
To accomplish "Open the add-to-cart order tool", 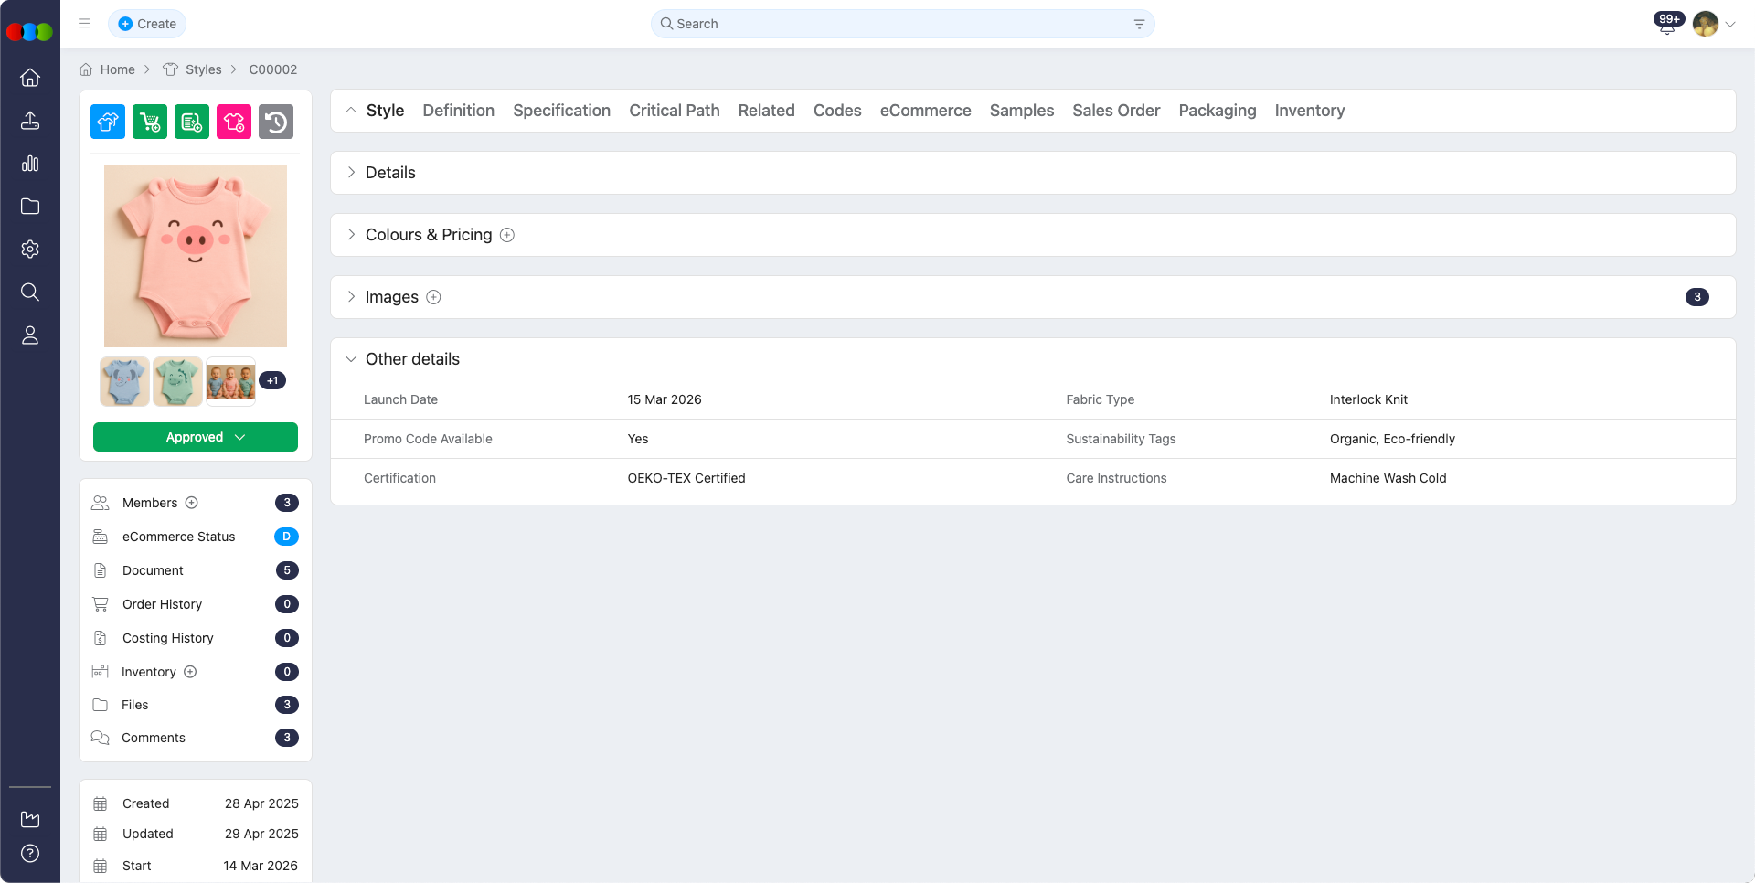I will click(149, 121).
